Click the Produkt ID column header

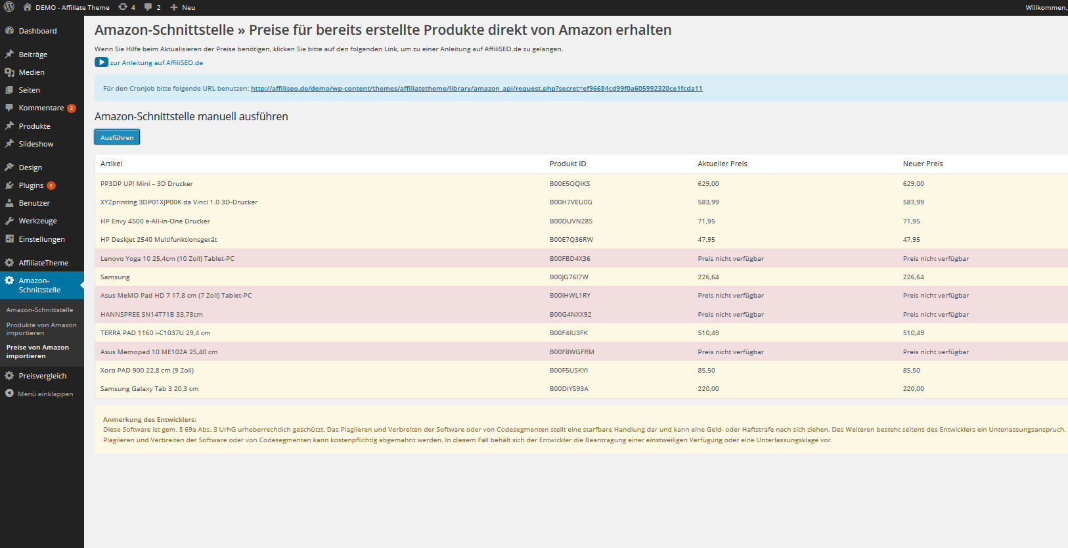(567, 164)
